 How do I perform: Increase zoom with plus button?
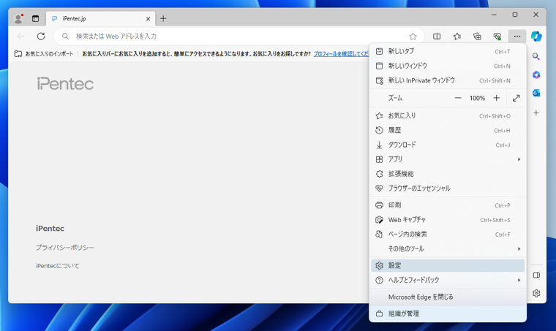[x=497, y=98]
